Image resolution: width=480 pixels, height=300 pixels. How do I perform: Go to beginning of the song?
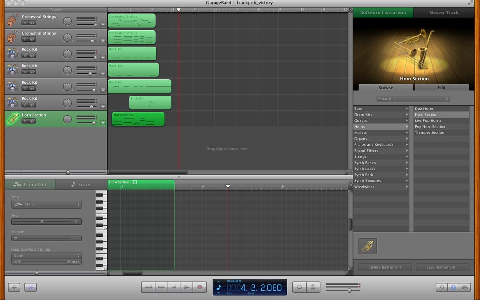pos(174,287)
